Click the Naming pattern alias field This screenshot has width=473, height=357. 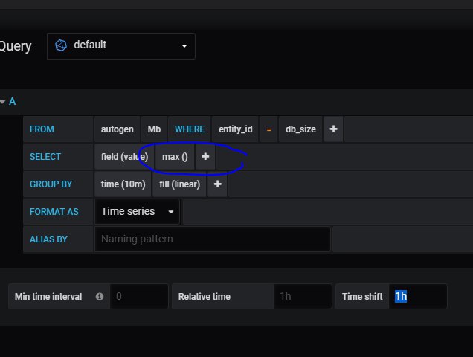213,239
